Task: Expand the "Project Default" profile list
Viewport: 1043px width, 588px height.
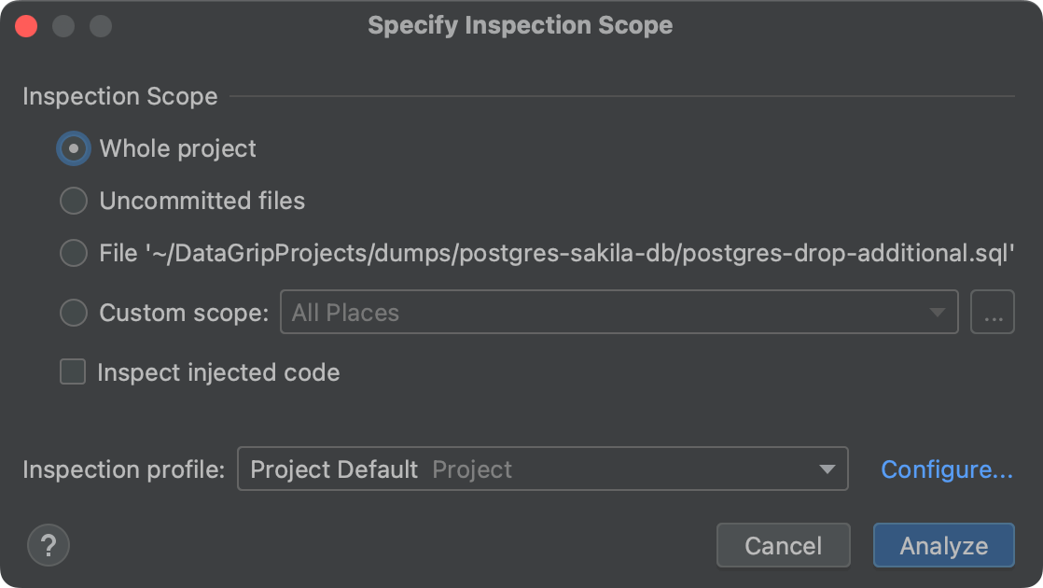Action: (x=827, y=469)
